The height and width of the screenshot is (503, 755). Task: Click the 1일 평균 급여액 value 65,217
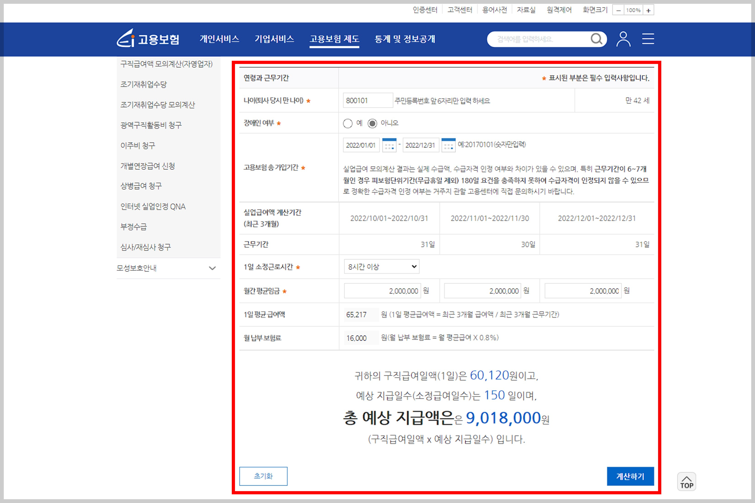(356, 315)
